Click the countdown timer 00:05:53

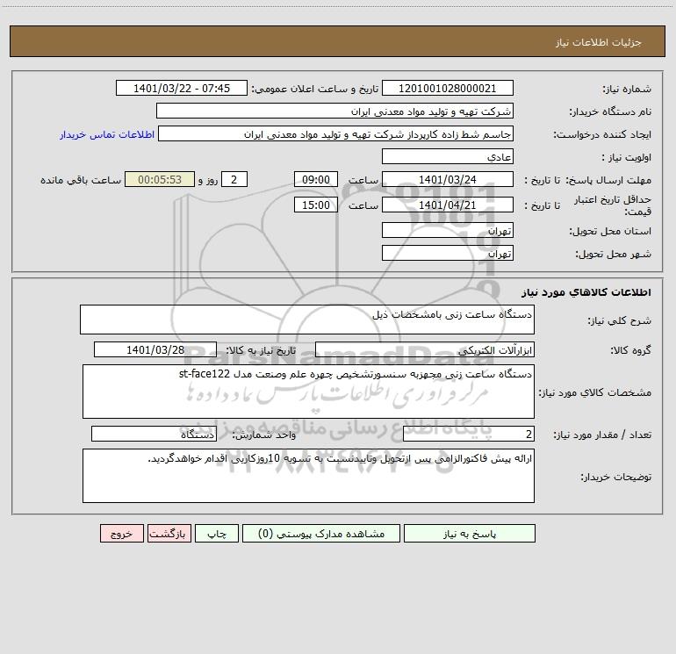tap(160, 180)
